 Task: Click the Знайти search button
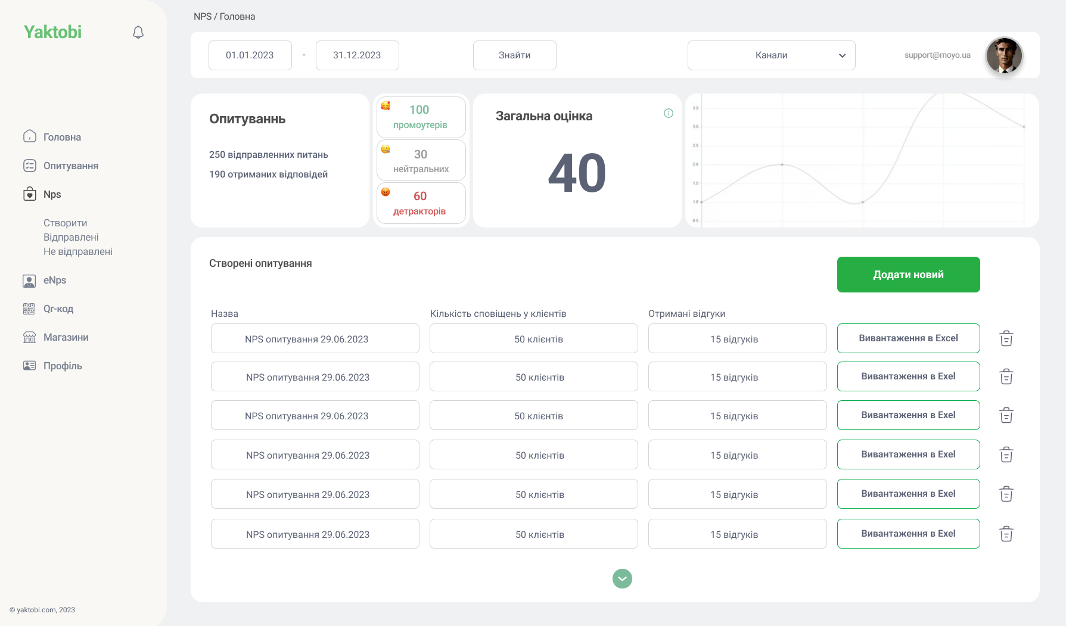(514, 55)
